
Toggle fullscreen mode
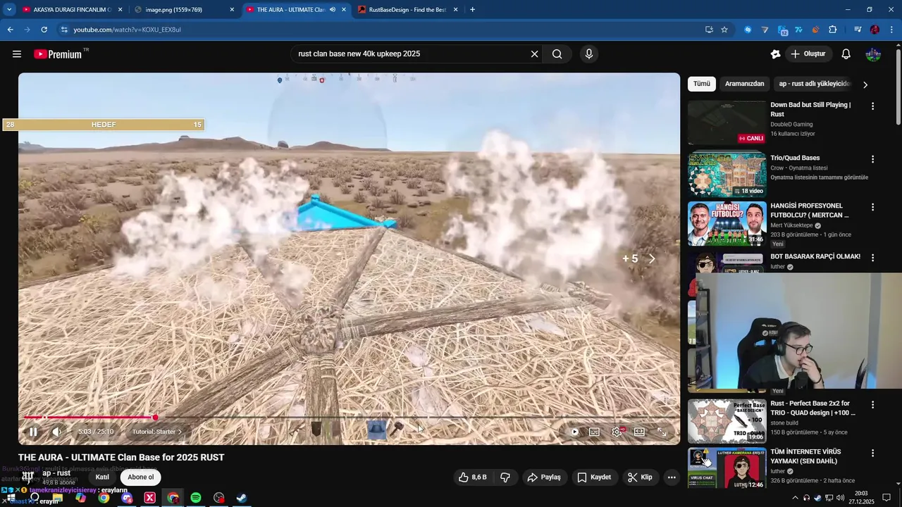click(x=662, y=432)
